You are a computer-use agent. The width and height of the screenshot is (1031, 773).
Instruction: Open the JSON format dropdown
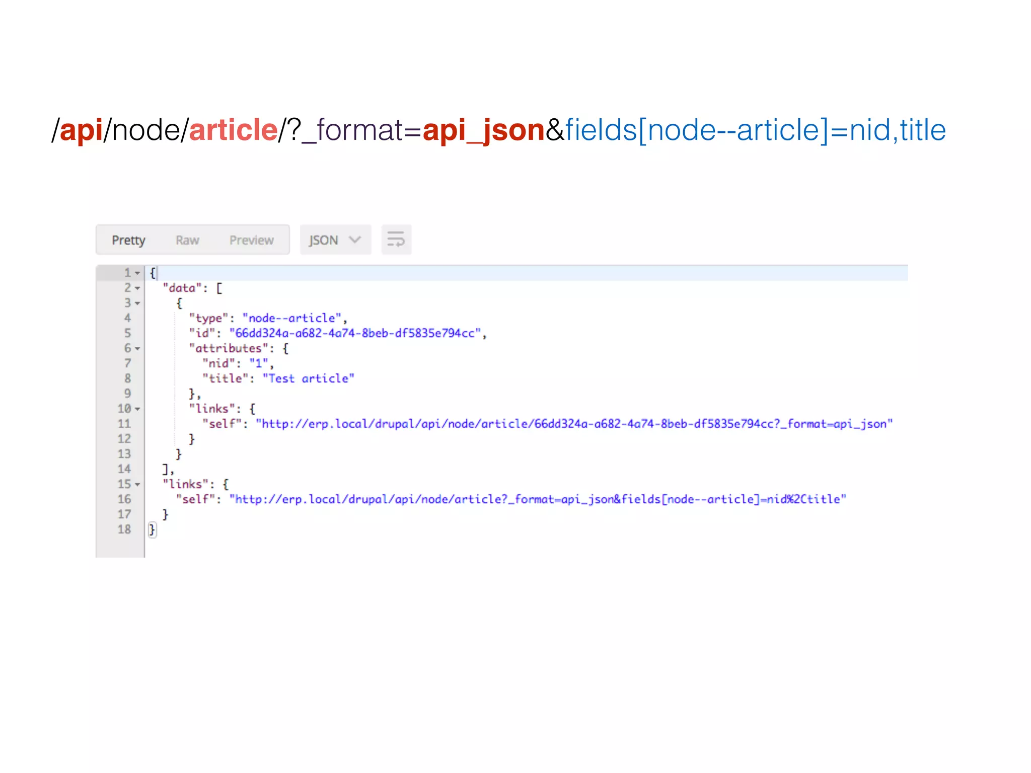click(x=335, y=240)
